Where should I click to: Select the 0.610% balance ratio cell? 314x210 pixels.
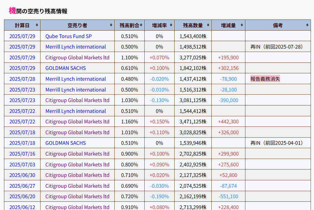[129, 68]
